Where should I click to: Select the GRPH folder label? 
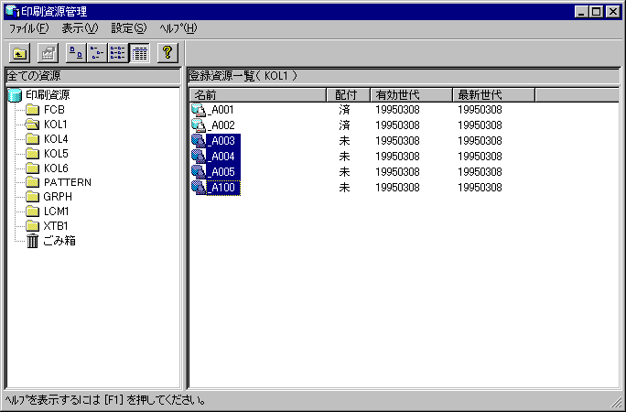tap(58, 197)
